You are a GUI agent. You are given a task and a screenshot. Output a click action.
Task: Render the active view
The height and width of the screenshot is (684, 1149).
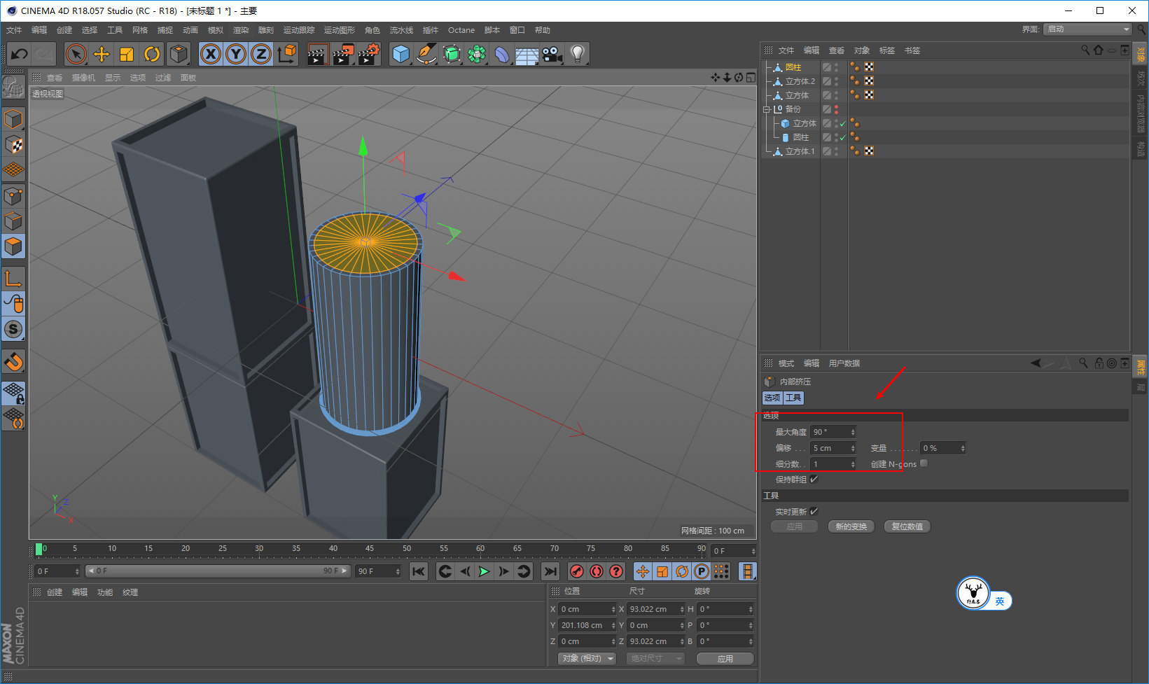click(x=317, y=54)
